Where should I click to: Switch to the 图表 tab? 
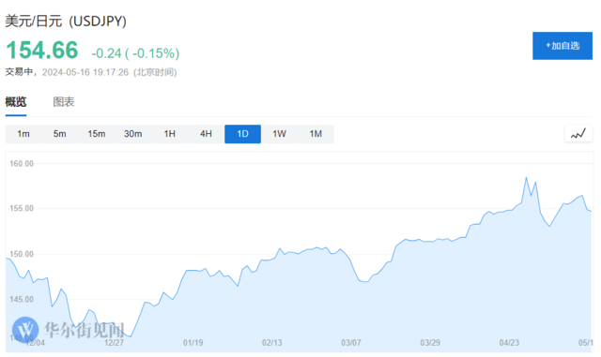pos(64,102)
